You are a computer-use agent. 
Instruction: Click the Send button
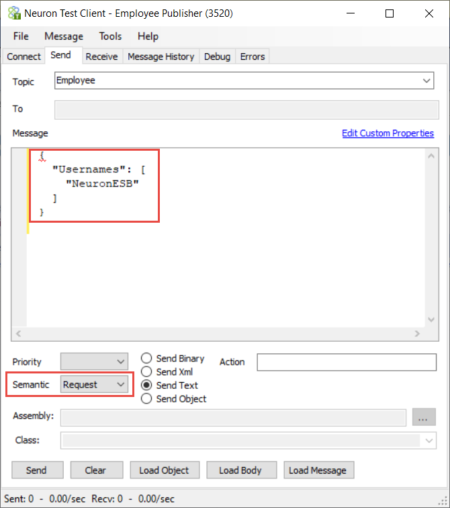point(38,470)
